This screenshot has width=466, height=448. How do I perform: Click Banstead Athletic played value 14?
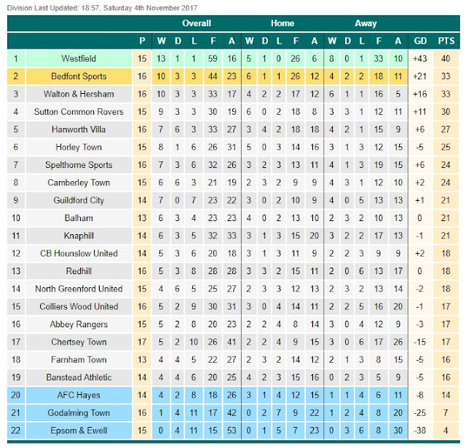(142, 377)
